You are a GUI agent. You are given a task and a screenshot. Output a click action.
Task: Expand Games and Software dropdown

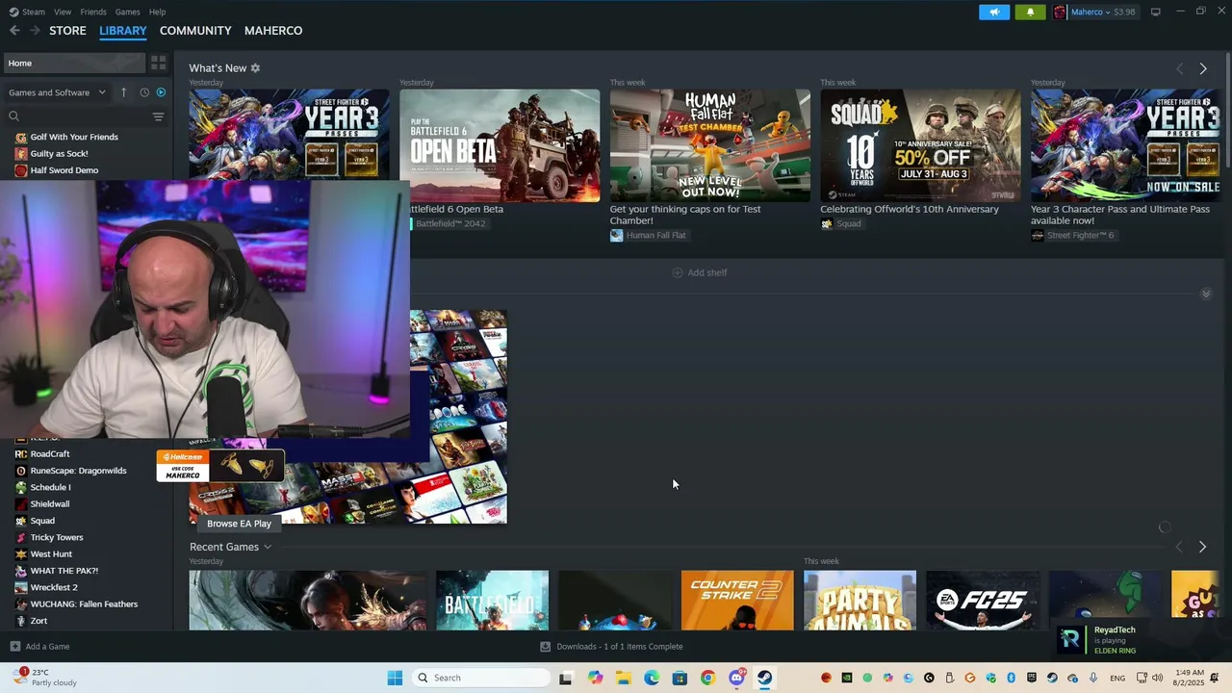click(57, 92)
